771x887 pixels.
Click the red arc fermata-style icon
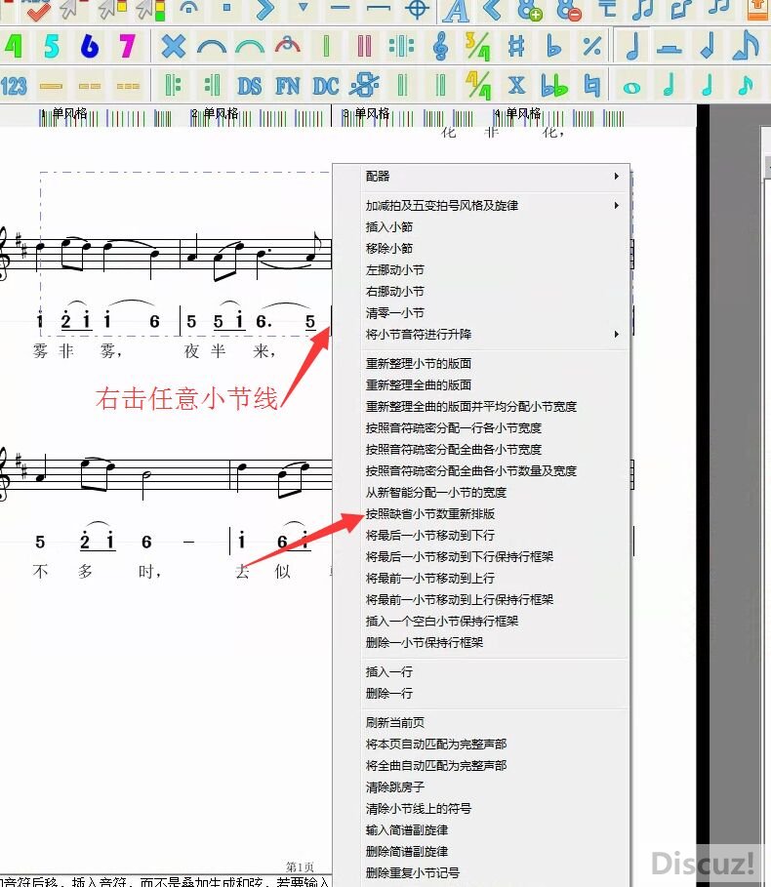(287, 45)
